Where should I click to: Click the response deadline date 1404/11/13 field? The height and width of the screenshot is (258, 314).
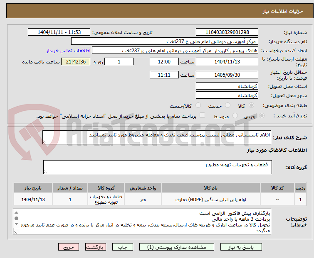pyautogui.click(x=227, y=61)
